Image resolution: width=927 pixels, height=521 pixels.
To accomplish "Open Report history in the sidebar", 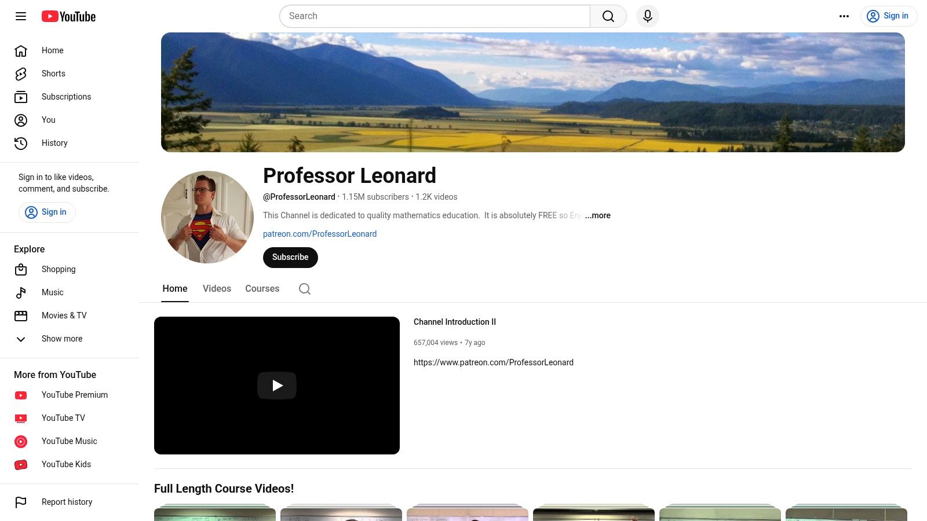I will coord(70,502).
